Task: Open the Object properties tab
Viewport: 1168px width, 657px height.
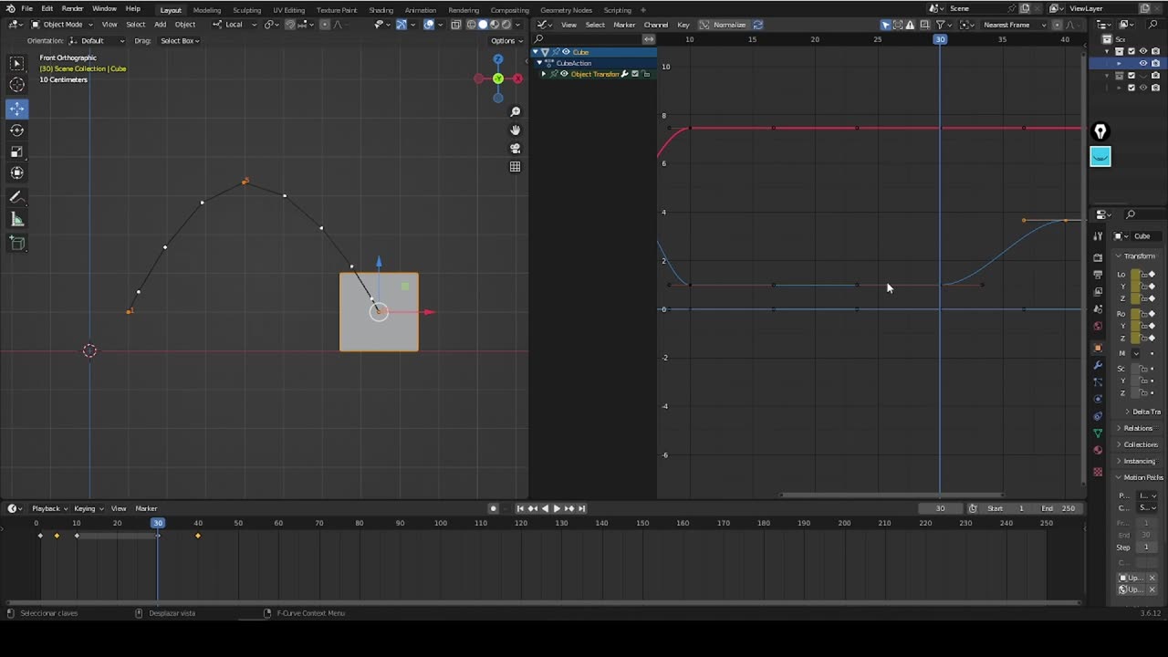Action: [x=1098, y=348]
